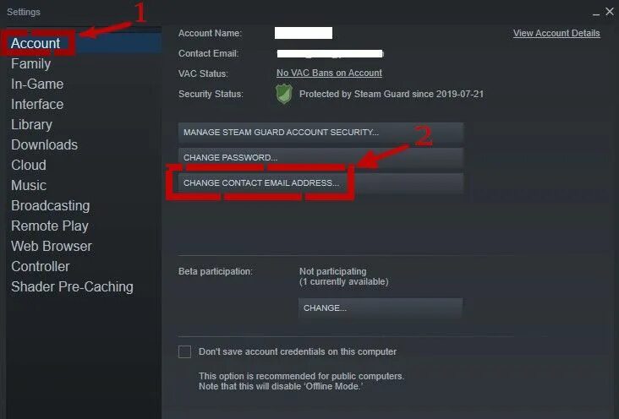Click Manage Steam Guard Account Security button
Viewport: 619px width, 419px height.
(x=320, y=133)
